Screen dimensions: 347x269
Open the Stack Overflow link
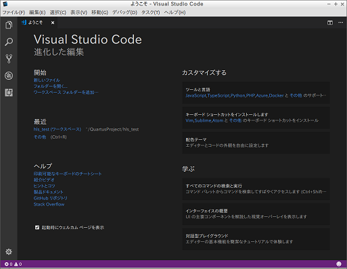point(49,204)
